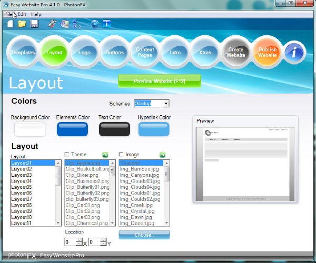Select Clip_Basketball.png in the Theme list
Image resolution: width=316 pixels, height=263 pixels.
tap(87, 169)
